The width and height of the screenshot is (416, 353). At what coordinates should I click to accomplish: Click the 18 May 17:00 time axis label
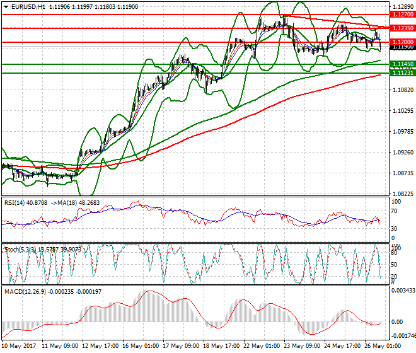(x=221, y=346)
